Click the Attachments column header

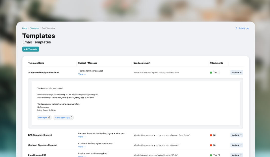(x=216, y=63)
